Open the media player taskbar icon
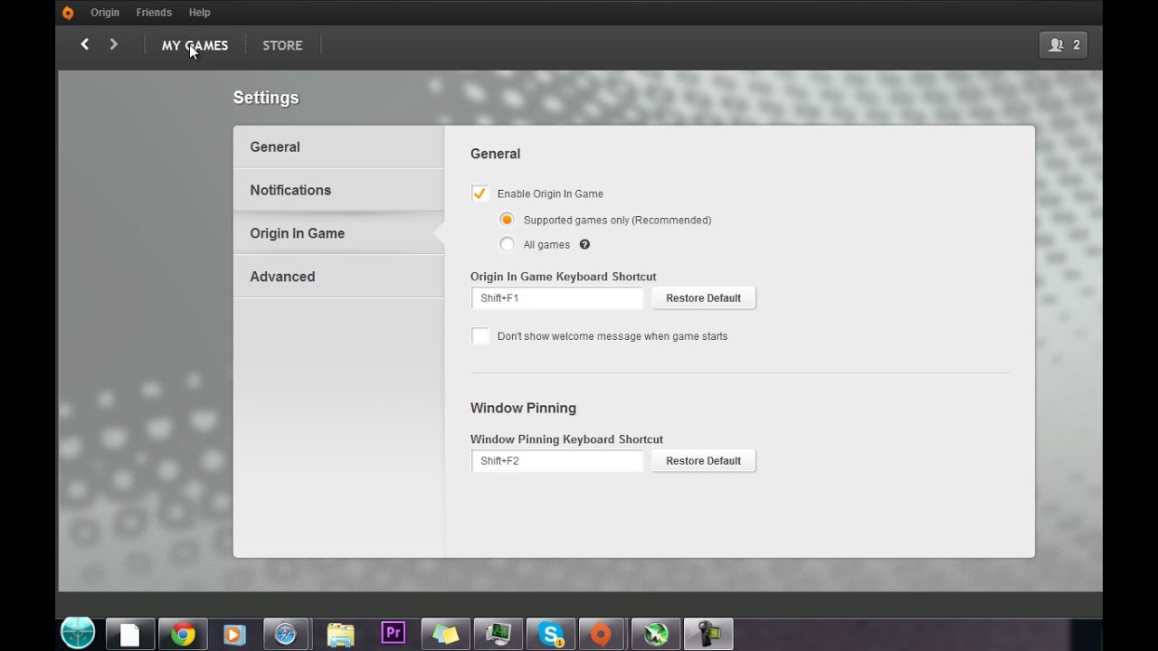The height and width of the screenshot is (651, 1158). pyautogui.click(x=234, y=635)
